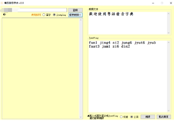This screenshot has width=174, height=121.
Task: Click the word 'jyut6' in JyutPing text
Action: (140, 43)
